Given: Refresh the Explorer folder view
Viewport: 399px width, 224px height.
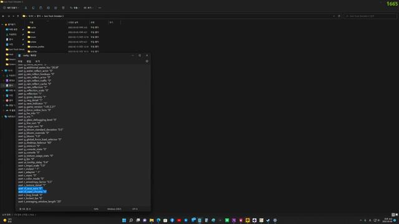Looking at the screenshot, I should click(339, 16).
